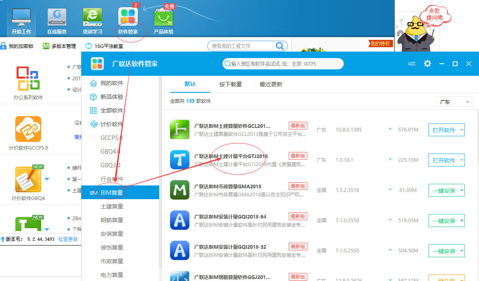Open the settings gear in 软件管家

coord(427,63)
